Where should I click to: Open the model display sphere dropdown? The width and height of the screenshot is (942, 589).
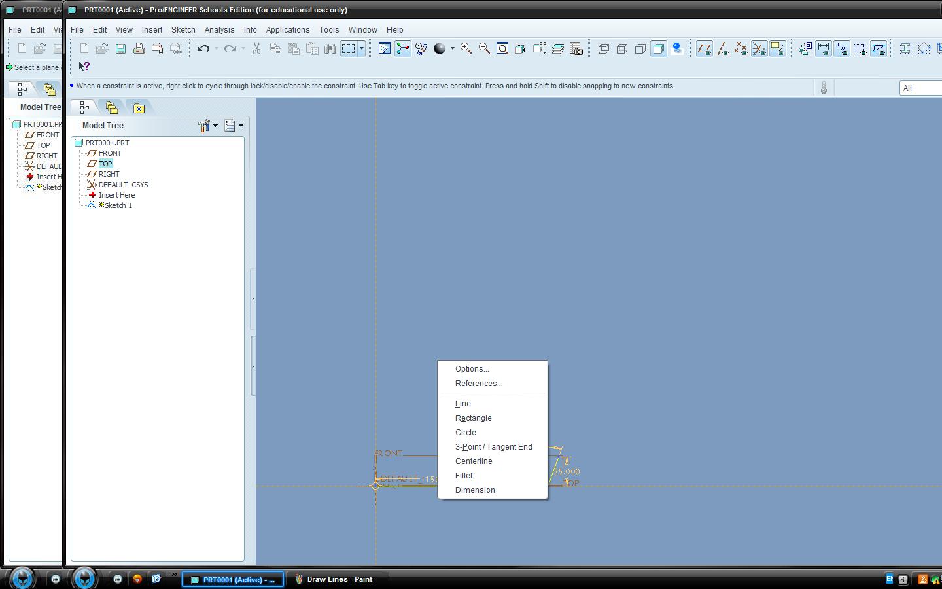coord(452,48)
